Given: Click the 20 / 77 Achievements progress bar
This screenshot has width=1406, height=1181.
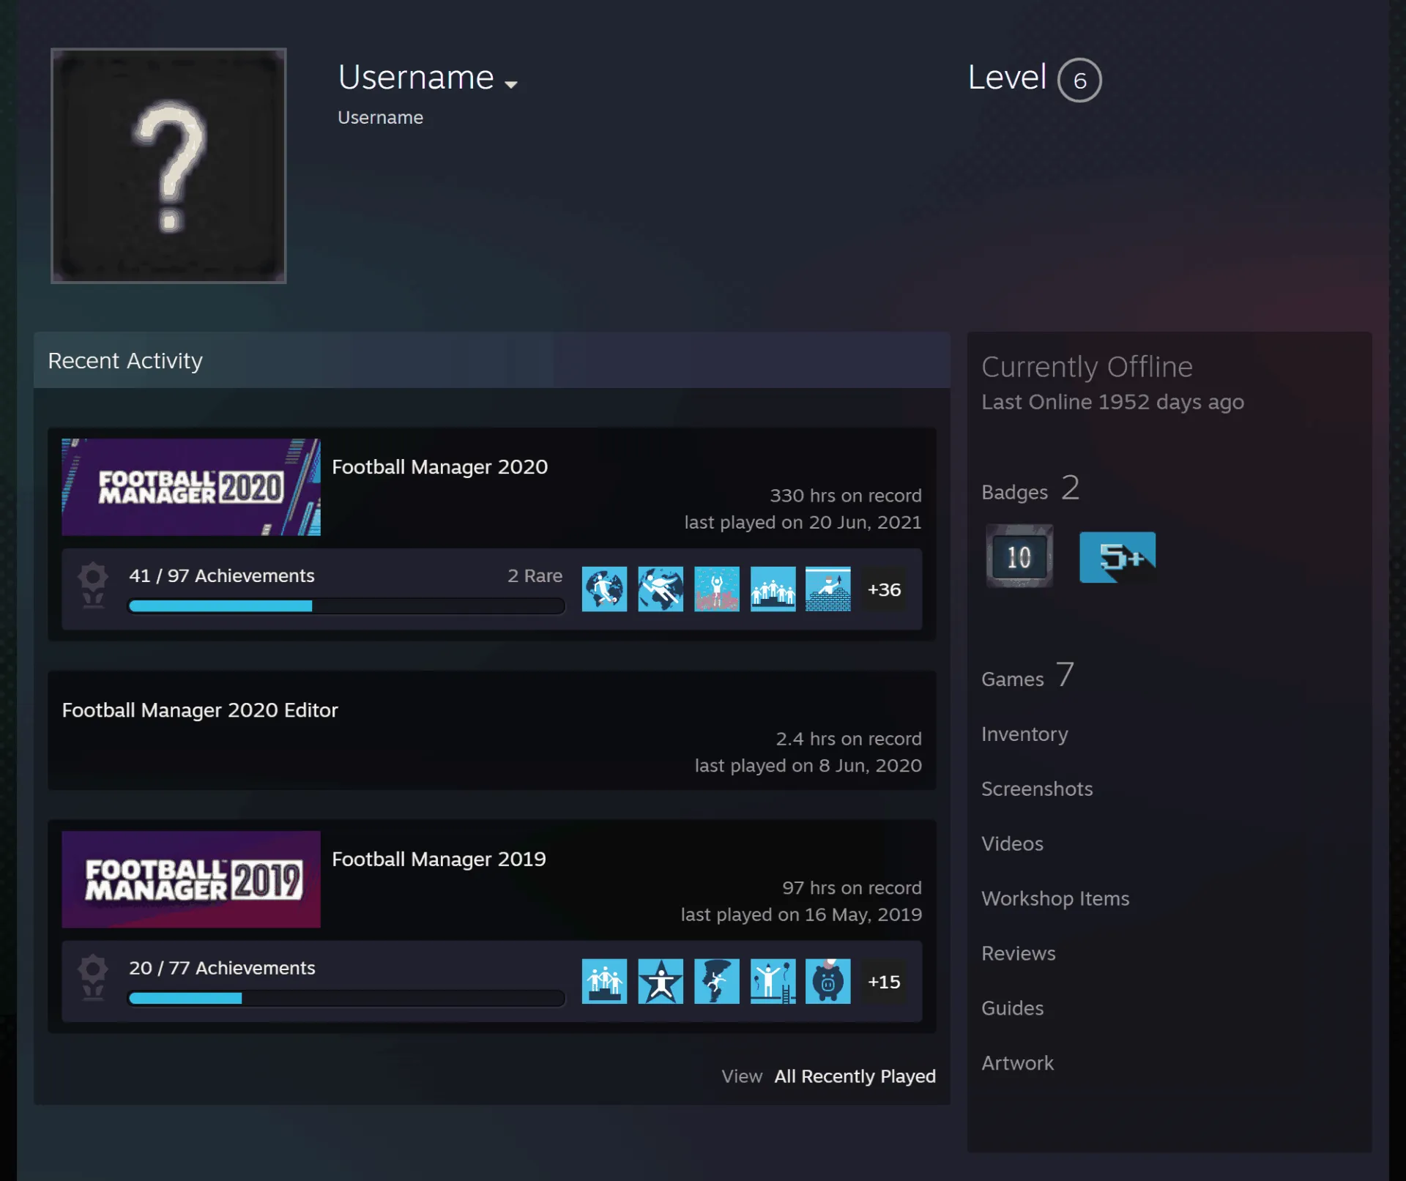Looking at the screenshot, I should pyautogui.click(x=346, y=998).
